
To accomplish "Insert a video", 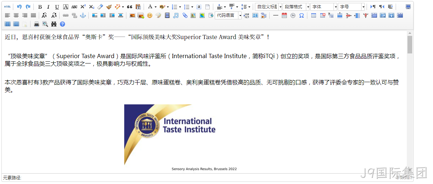I will coord(167,15).
